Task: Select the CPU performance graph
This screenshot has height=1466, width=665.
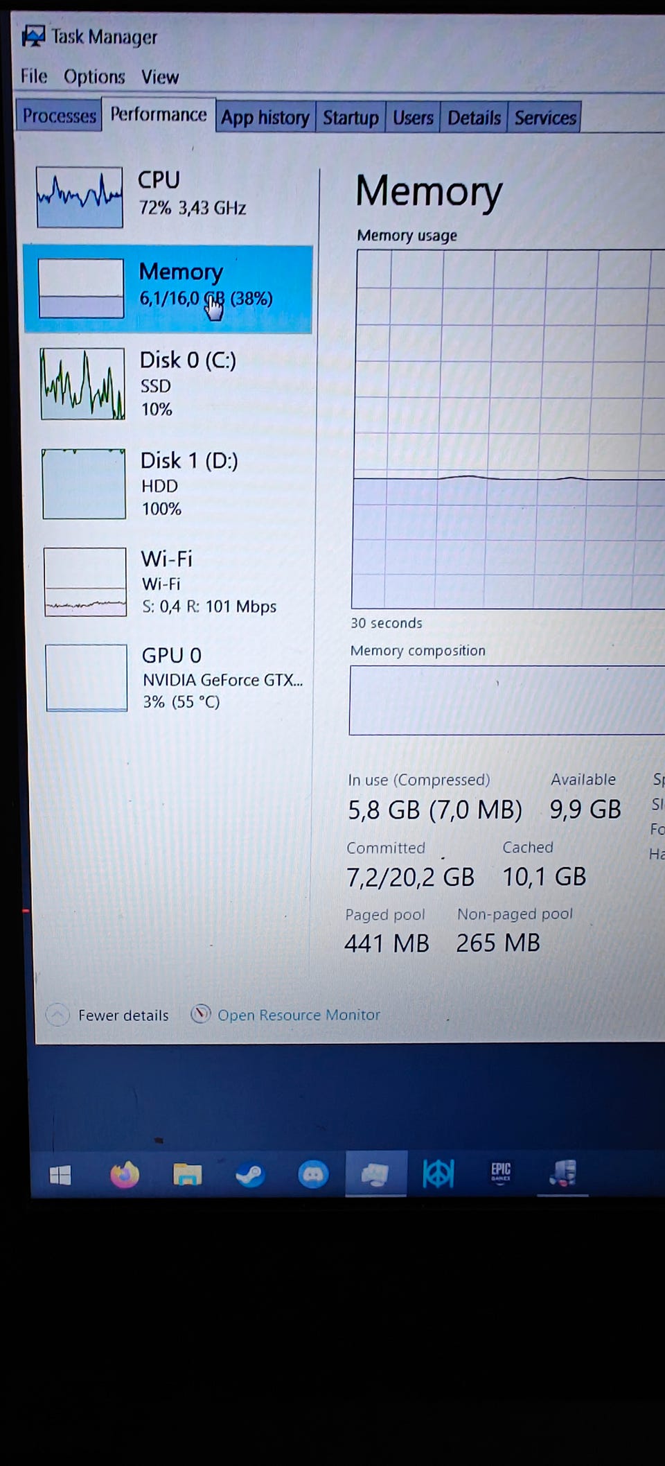Action: click(80, 197)
